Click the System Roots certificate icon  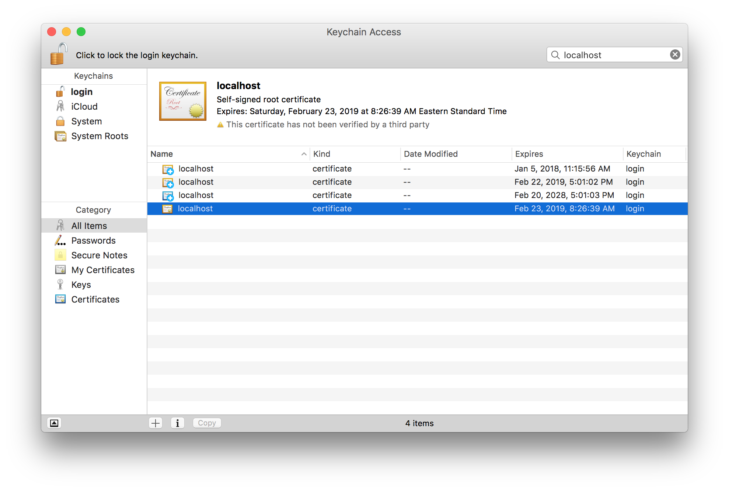[x=60, y=136]
